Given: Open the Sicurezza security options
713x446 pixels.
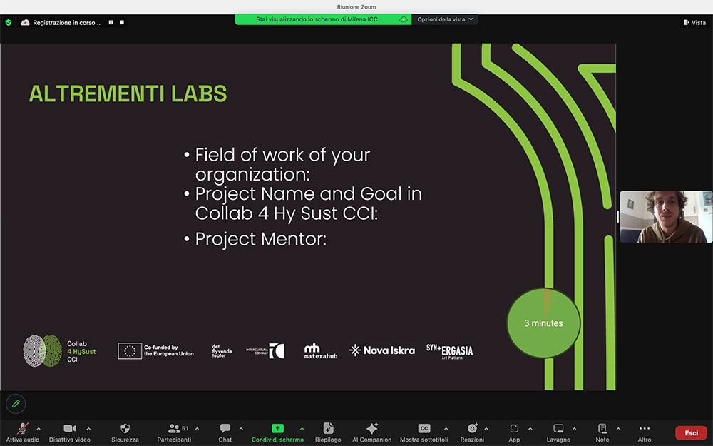Looking at the screenshot, I should pos(125,432).
